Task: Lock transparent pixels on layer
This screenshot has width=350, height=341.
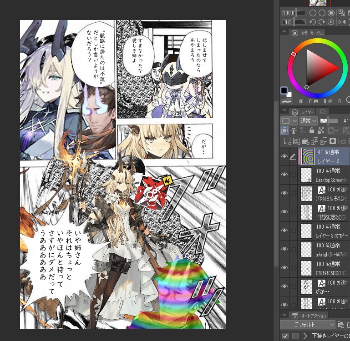Action: click(321, 130)
